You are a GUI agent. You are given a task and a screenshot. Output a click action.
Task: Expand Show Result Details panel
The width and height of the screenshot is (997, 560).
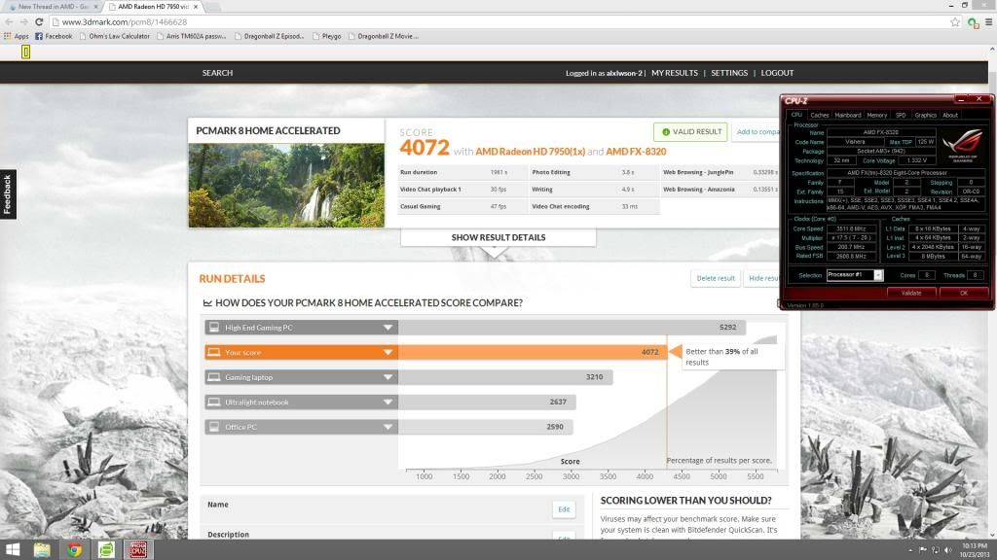(x=498, y=237)
